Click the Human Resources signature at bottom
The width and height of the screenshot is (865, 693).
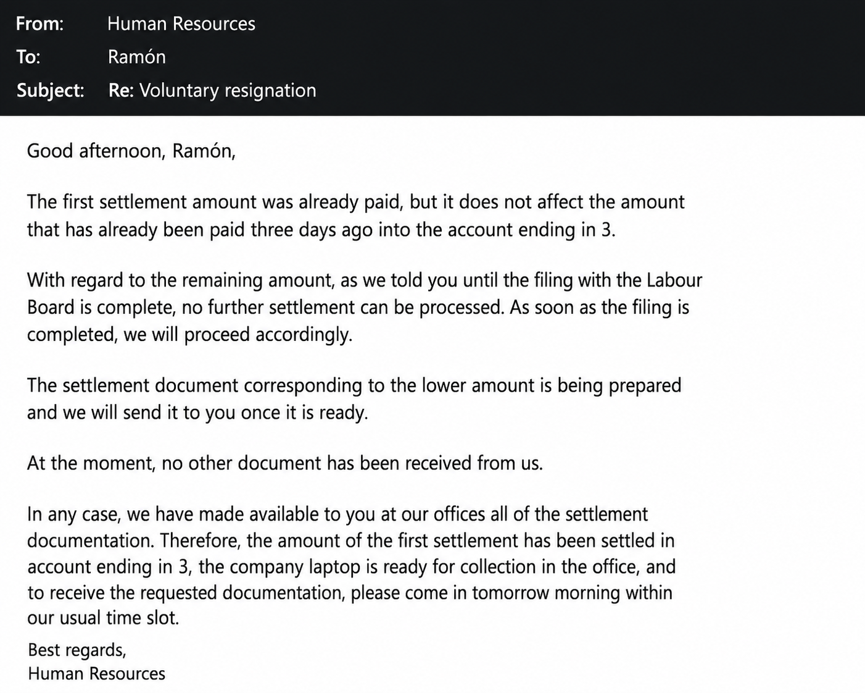pyautogui.click(x=96, y=673)
